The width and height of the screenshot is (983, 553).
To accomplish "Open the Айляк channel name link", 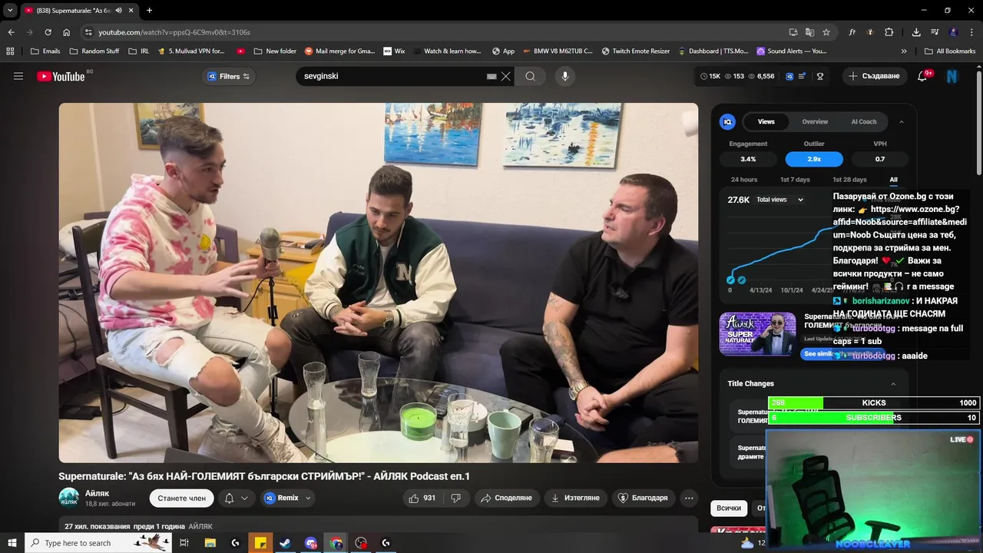I will [x=97, y=493].
